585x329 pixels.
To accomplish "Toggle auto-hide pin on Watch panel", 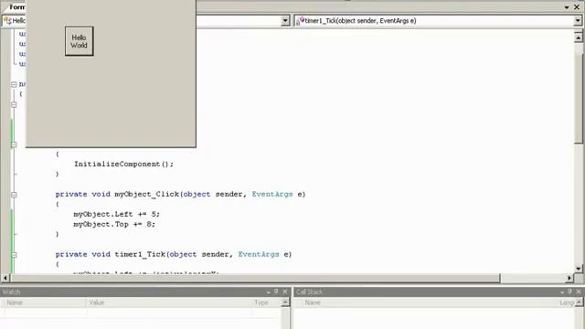I will (276, 292).
